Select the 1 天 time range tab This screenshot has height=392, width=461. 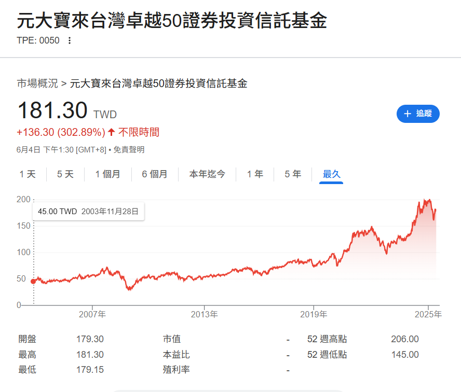coord(28,174)
